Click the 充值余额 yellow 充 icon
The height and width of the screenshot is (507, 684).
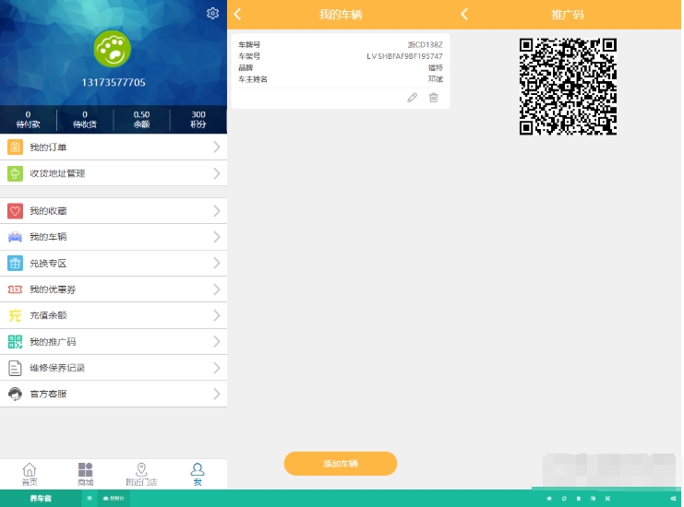tap(15, 315)
